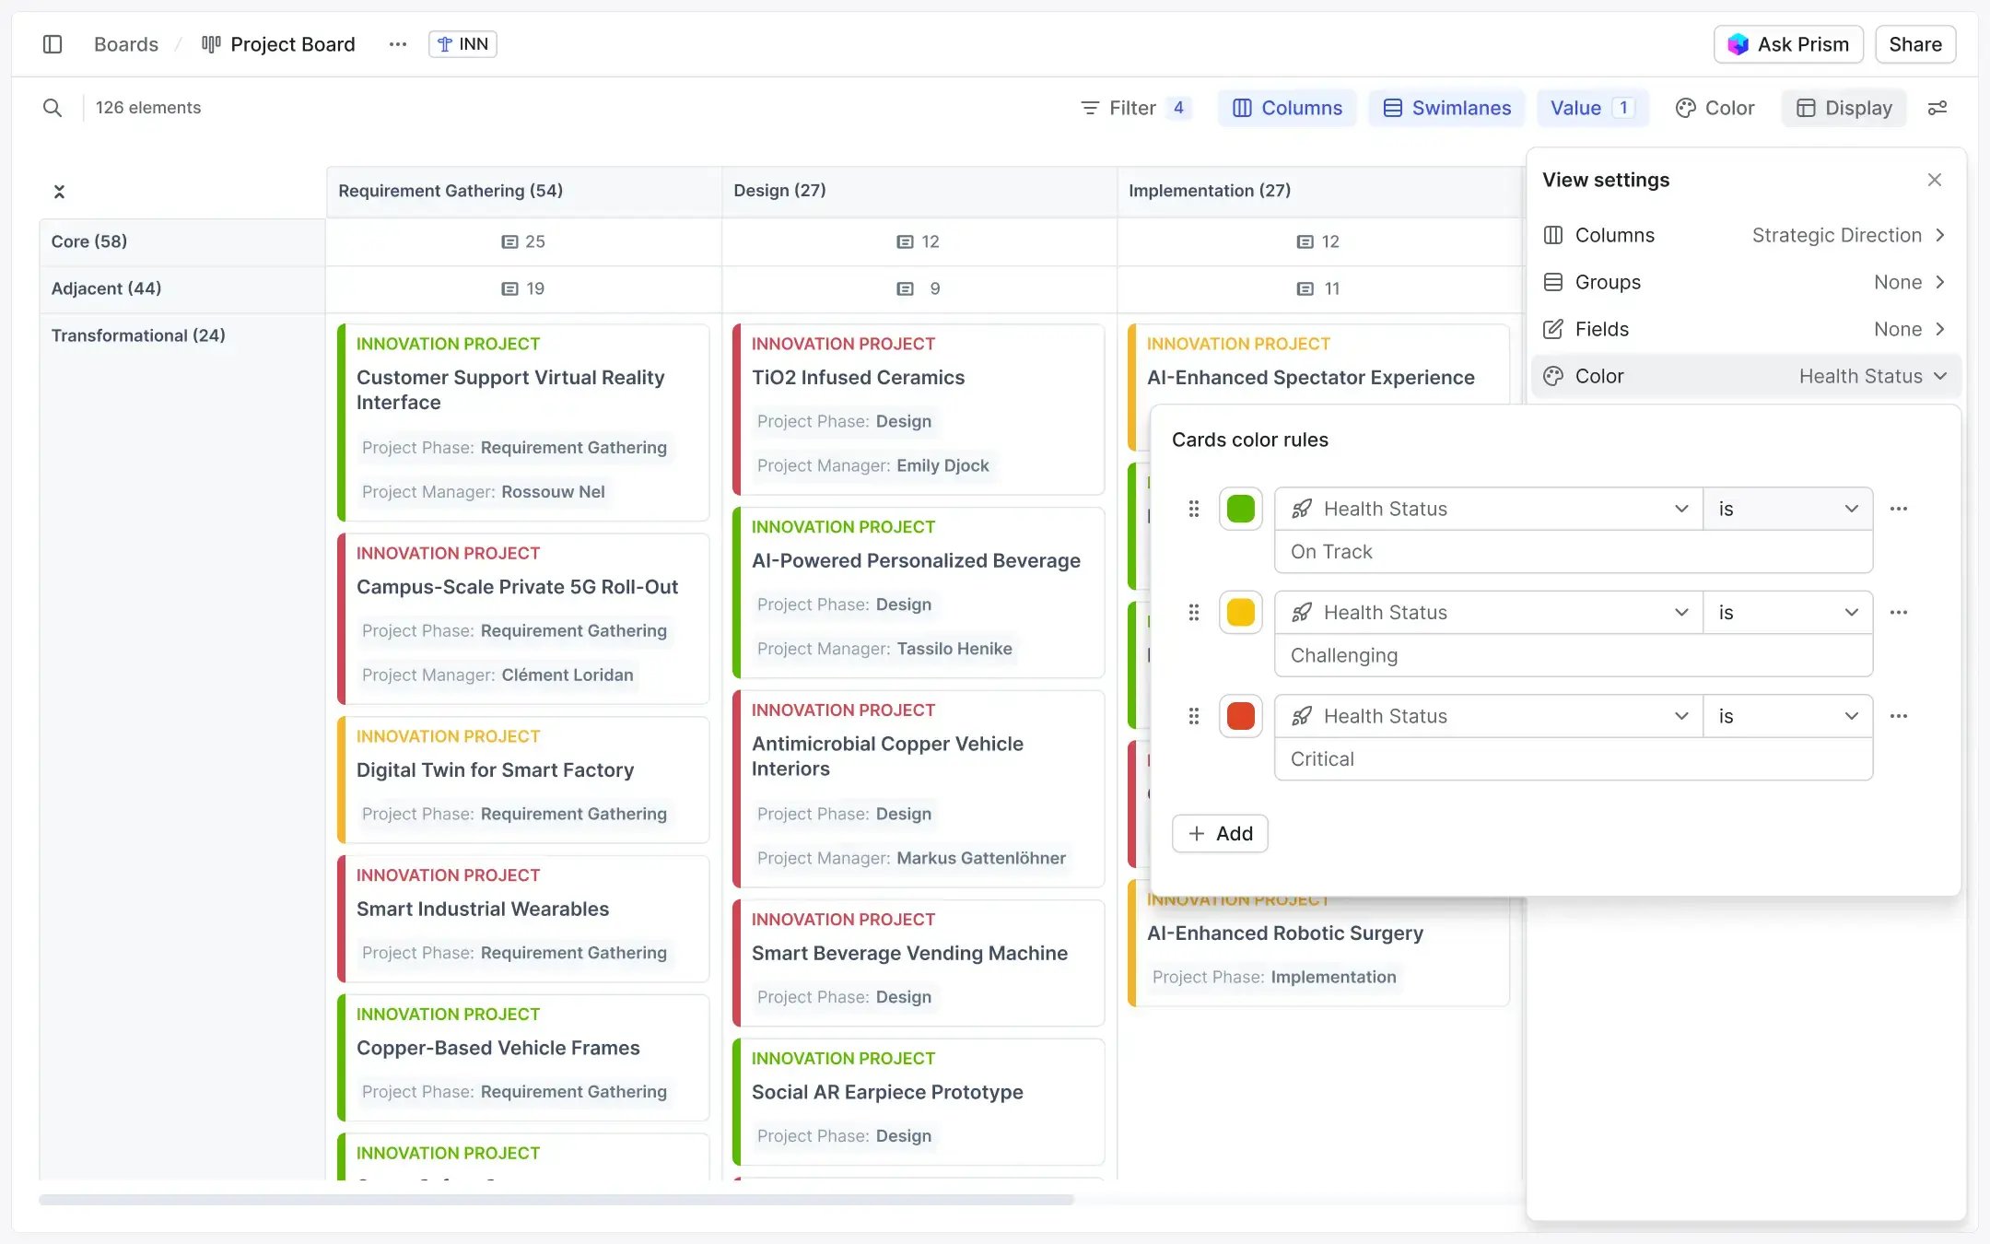Open the ellipsis menu next to Project Board

(x=397, y=43)
